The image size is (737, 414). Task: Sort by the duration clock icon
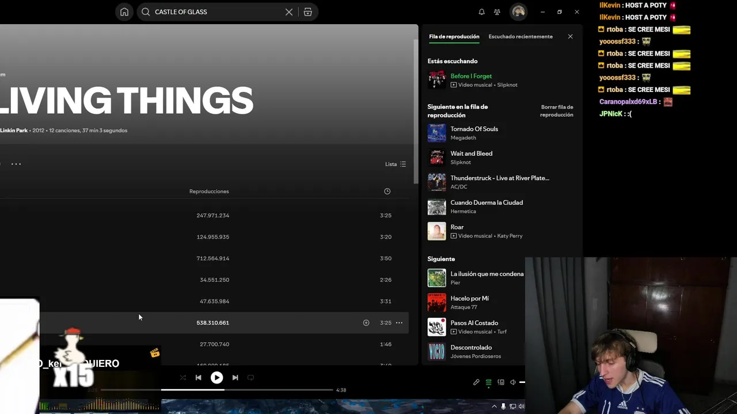coord(387,191)
